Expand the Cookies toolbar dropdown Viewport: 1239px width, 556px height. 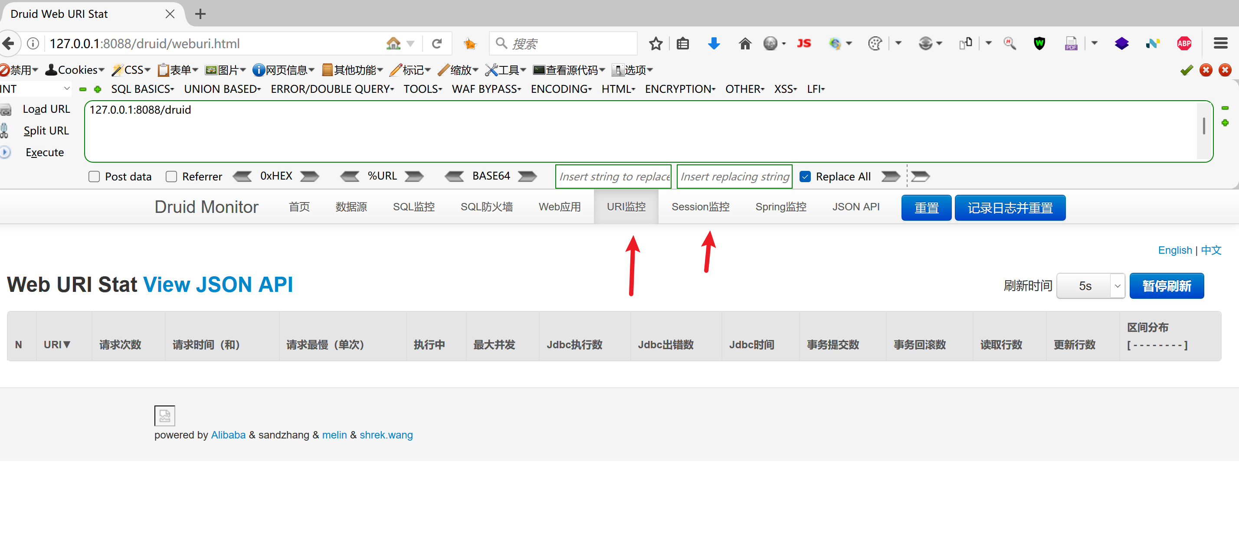[x=75, y=70]
